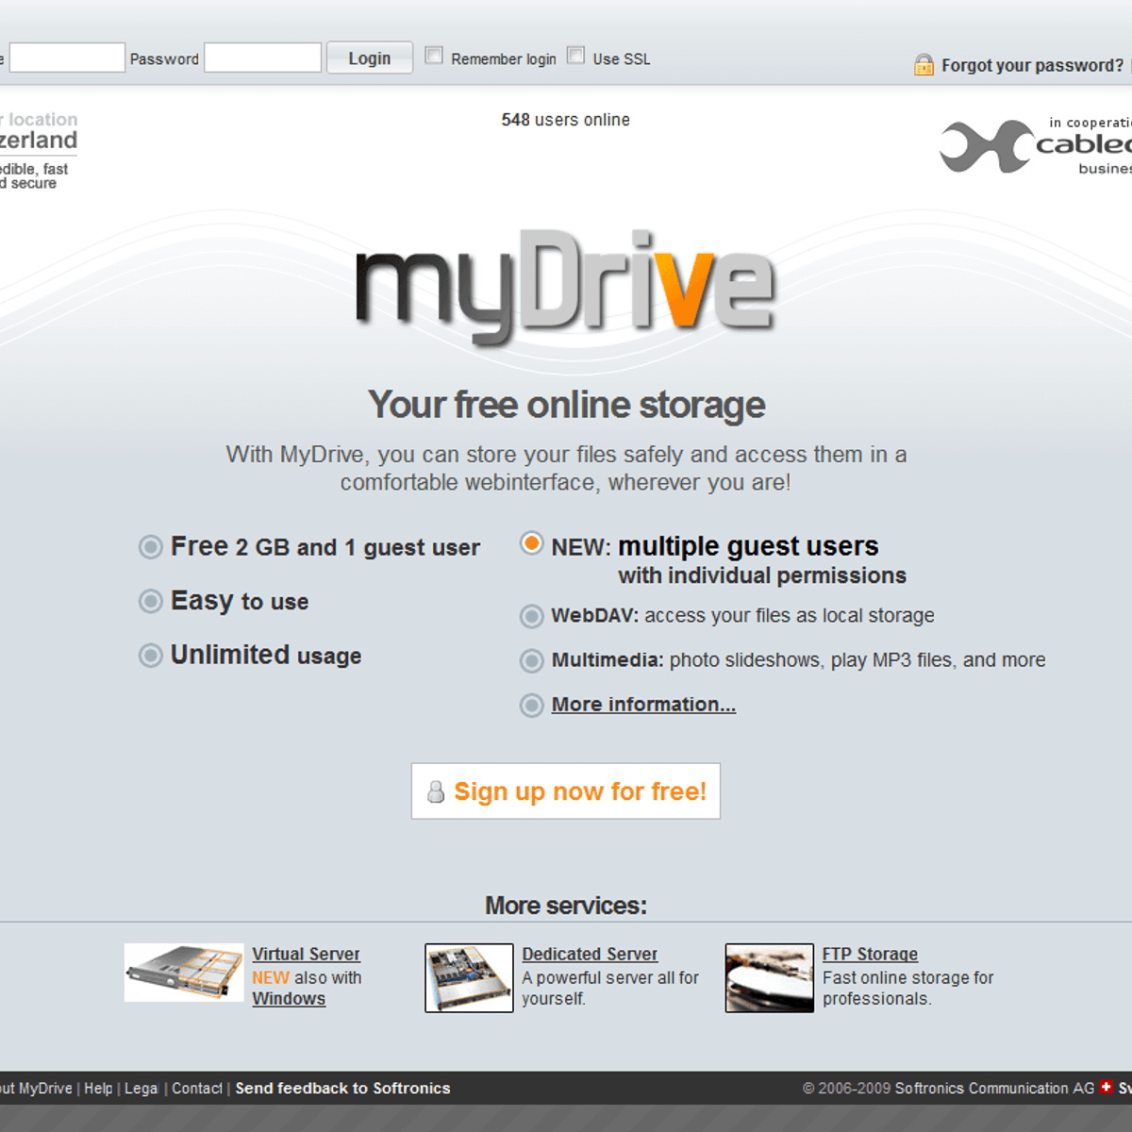Click the Switzerland location text

[x=39, y=141]
